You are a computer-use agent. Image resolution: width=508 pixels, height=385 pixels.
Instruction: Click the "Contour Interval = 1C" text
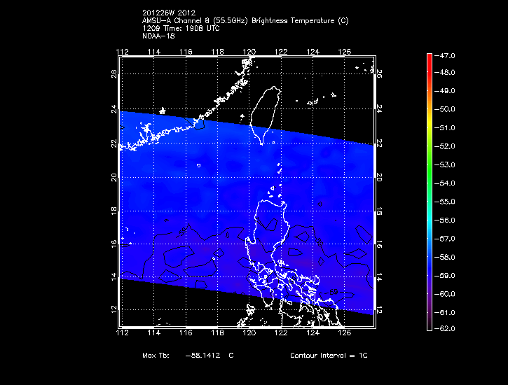(329, 355)
